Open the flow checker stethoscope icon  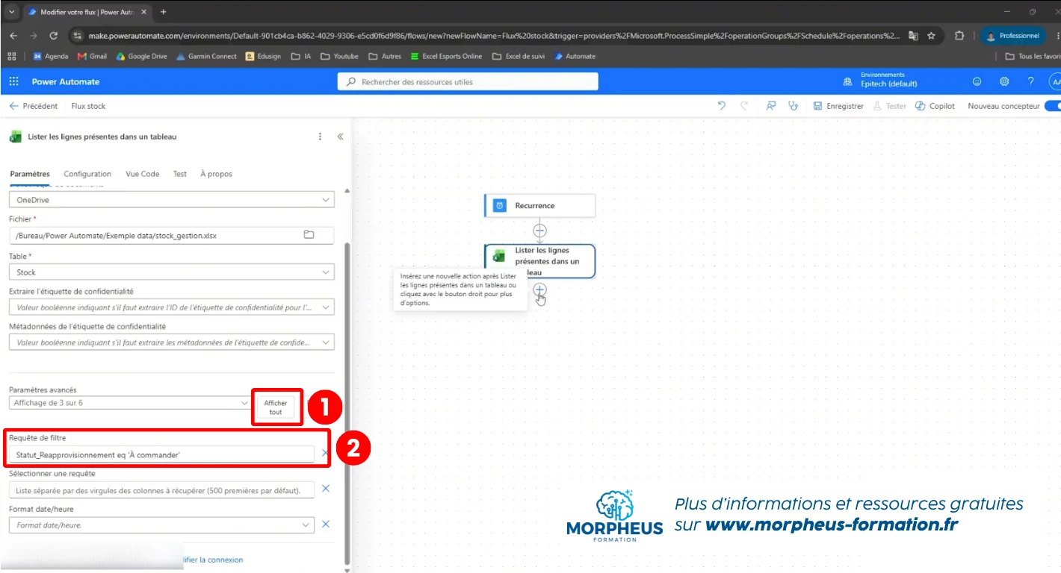pyautogui.click(x=794, y=106)
